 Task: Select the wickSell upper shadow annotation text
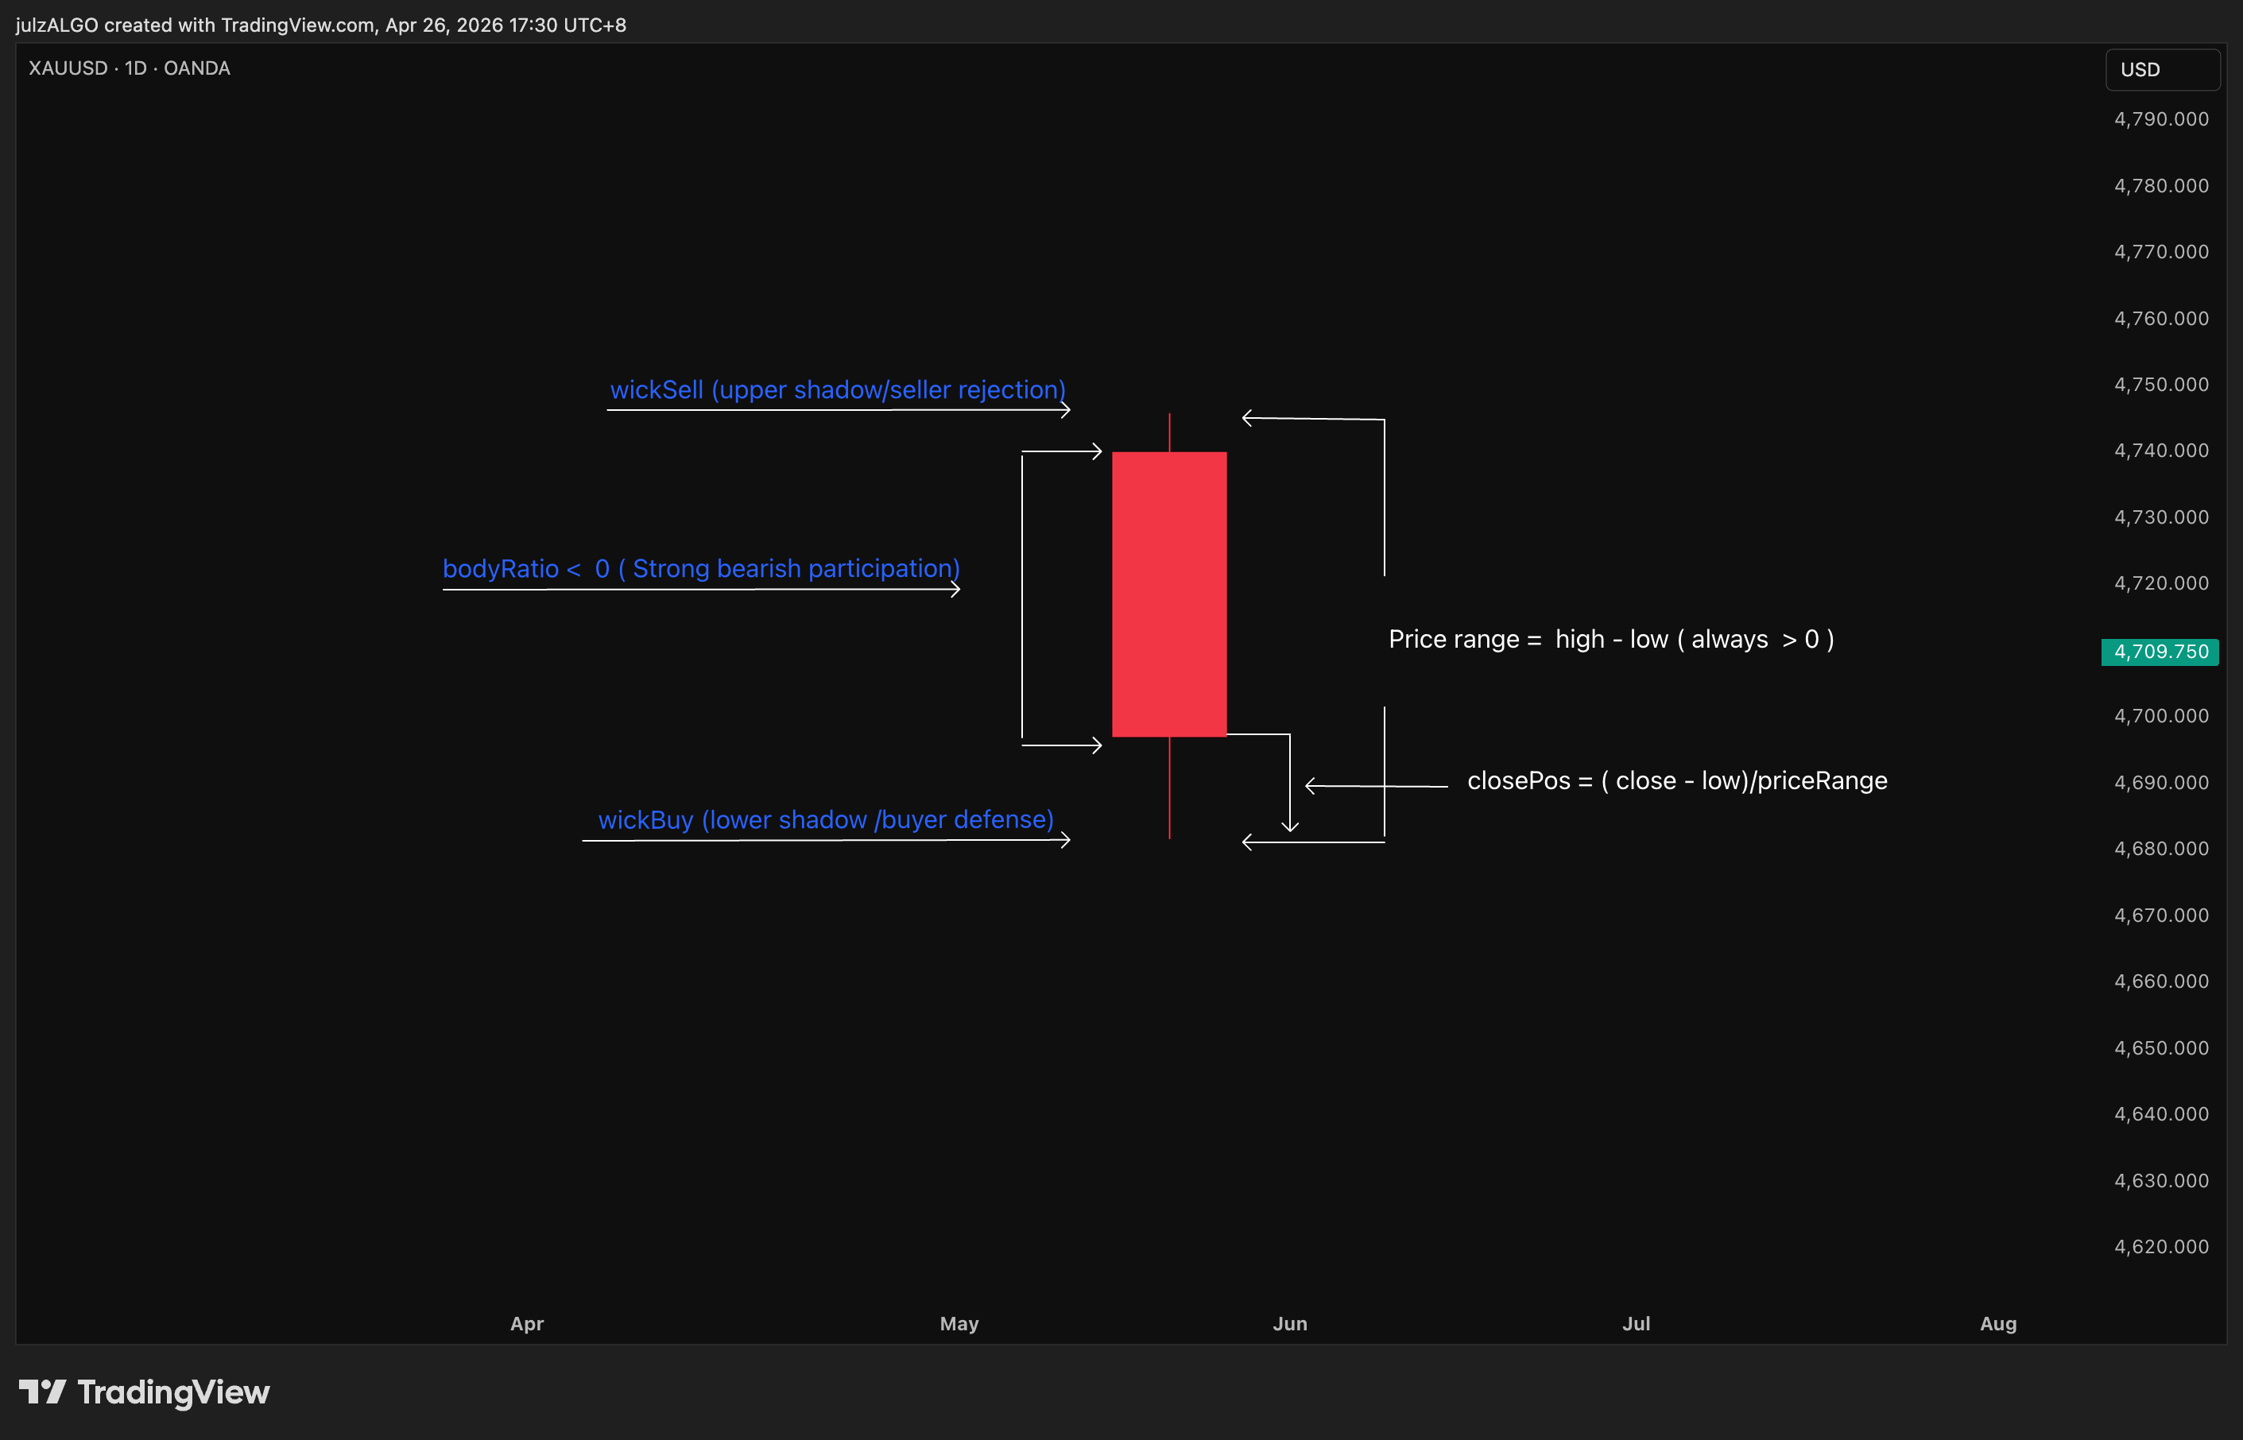838,390
